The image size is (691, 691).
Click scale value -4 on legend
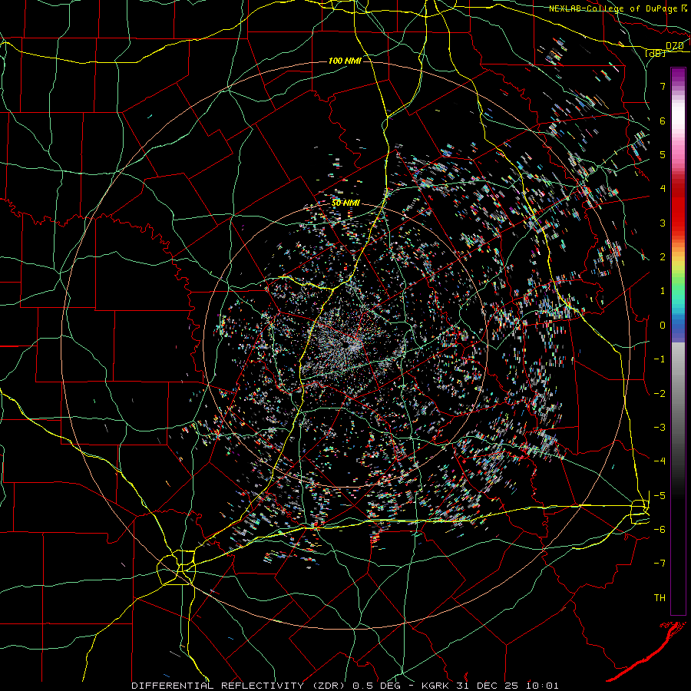click(660, 461)
